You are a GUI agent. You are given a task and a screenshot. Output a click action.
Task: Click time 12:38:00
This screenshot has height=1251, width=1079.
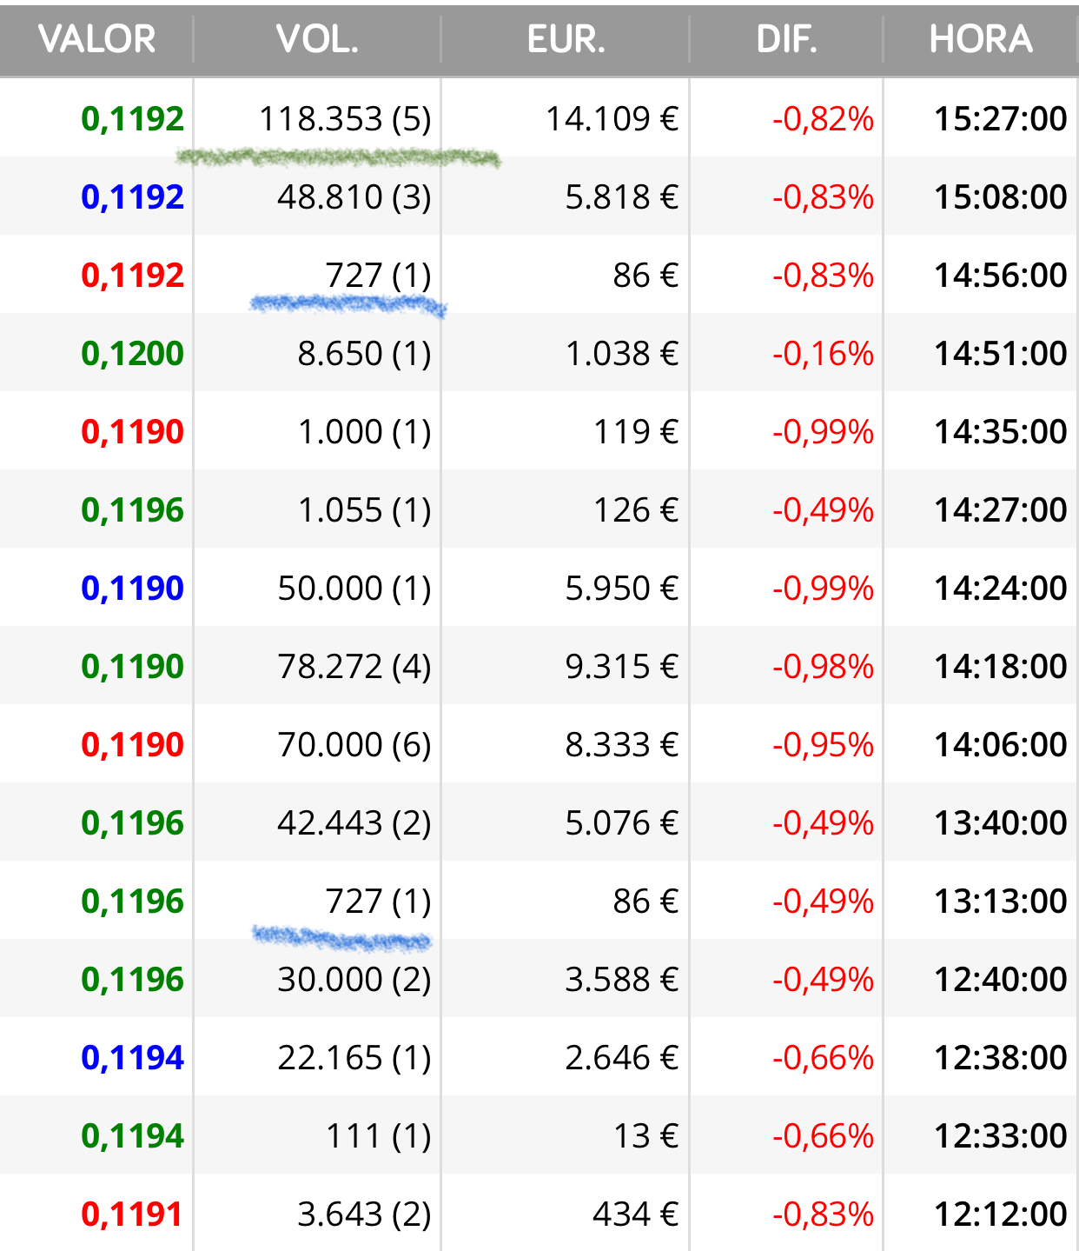pos(1000,1058)
